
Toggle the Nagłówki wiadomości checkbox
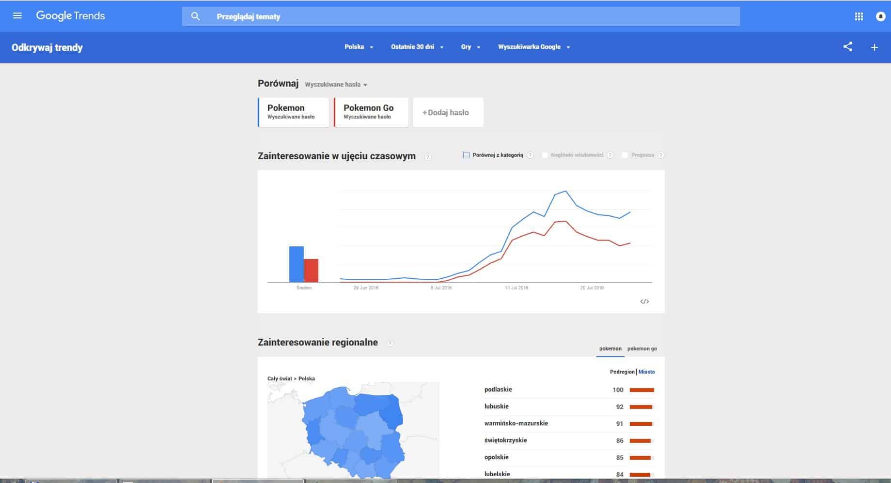(x=545, y=155)
